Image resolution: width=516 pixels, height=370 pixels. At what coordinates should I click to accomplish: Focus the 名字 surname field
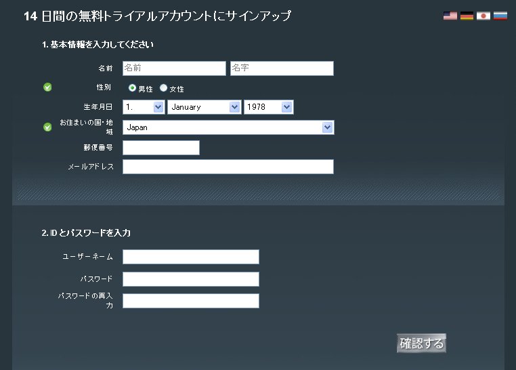282,68
